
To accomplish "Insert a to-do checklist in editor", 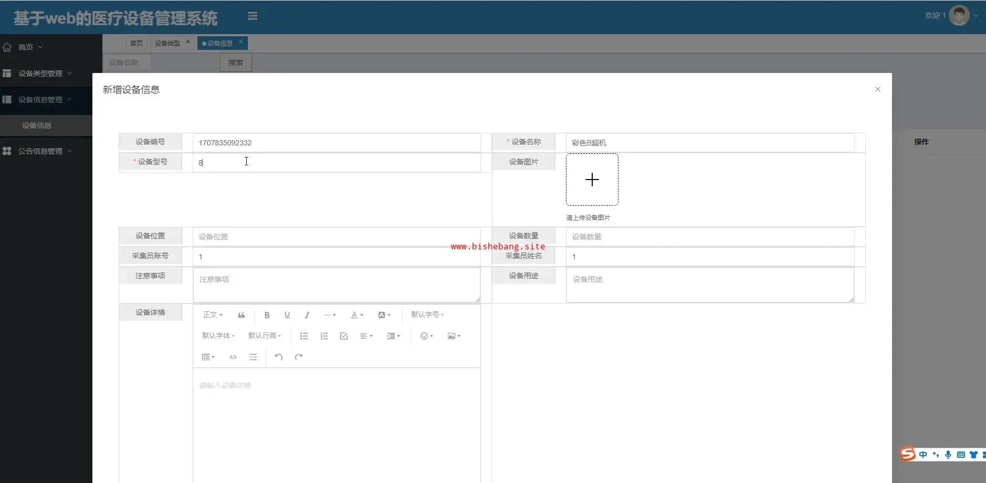I will (344, 336).
